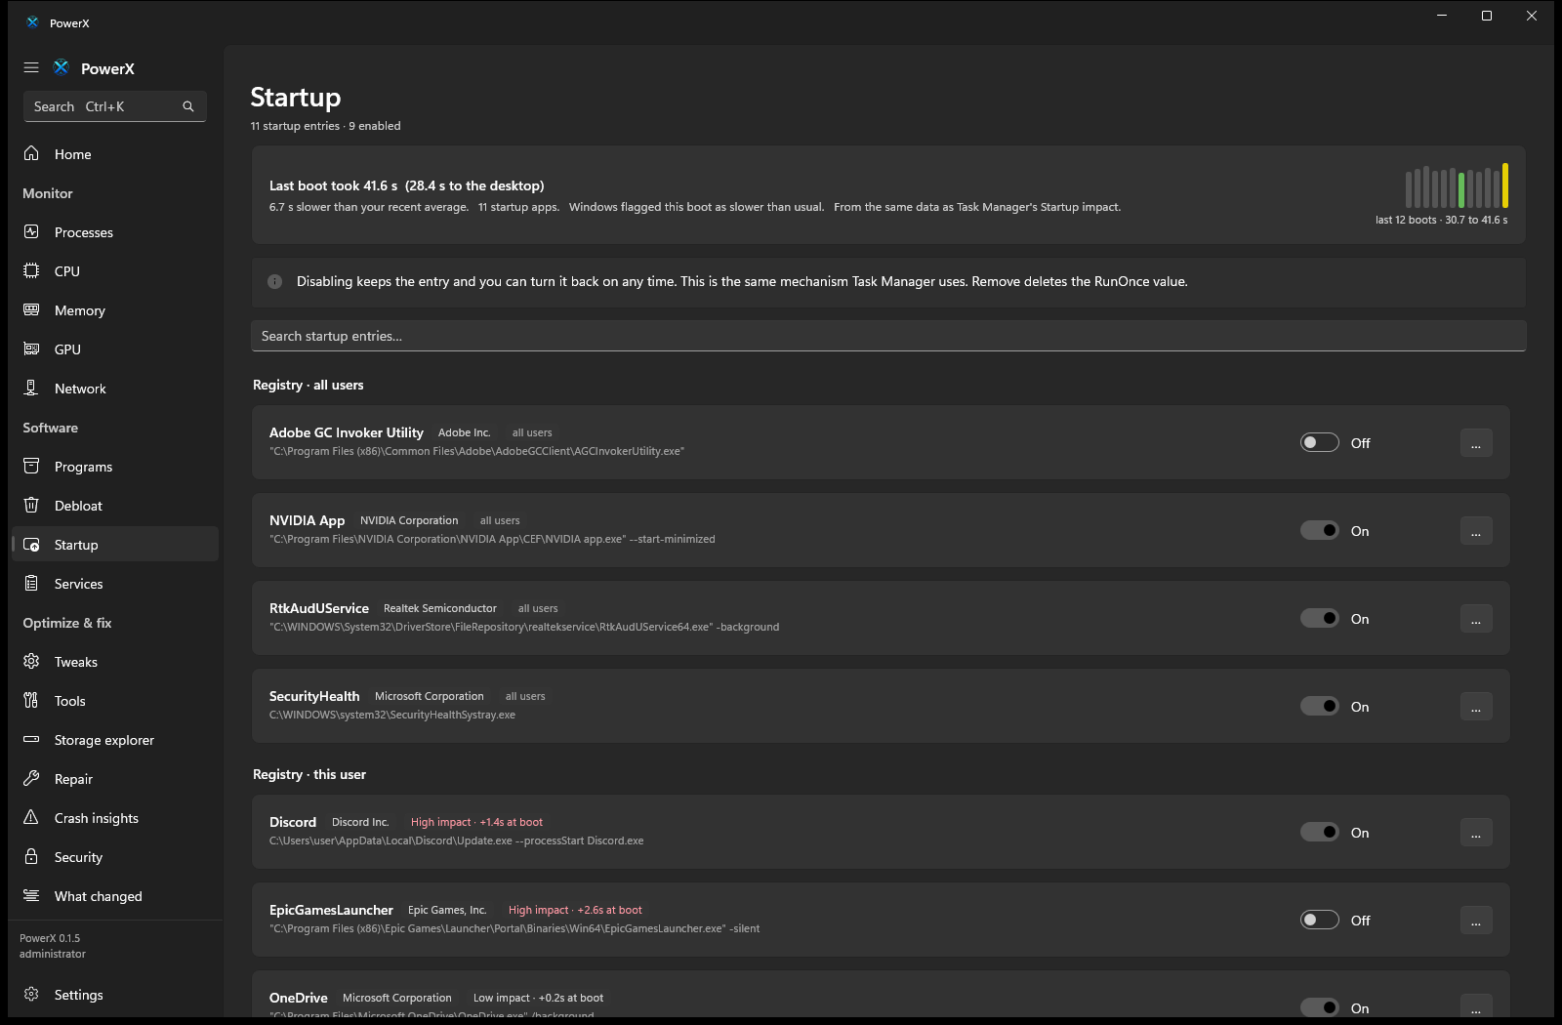Switch off SecurityHealth startup toggle
Viewport: 1562px width, 1025px height.
1319,707
